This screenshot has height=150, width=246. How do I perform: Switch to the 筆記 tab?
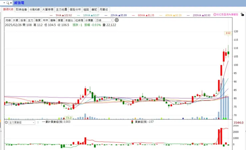(x=94, y=10)
